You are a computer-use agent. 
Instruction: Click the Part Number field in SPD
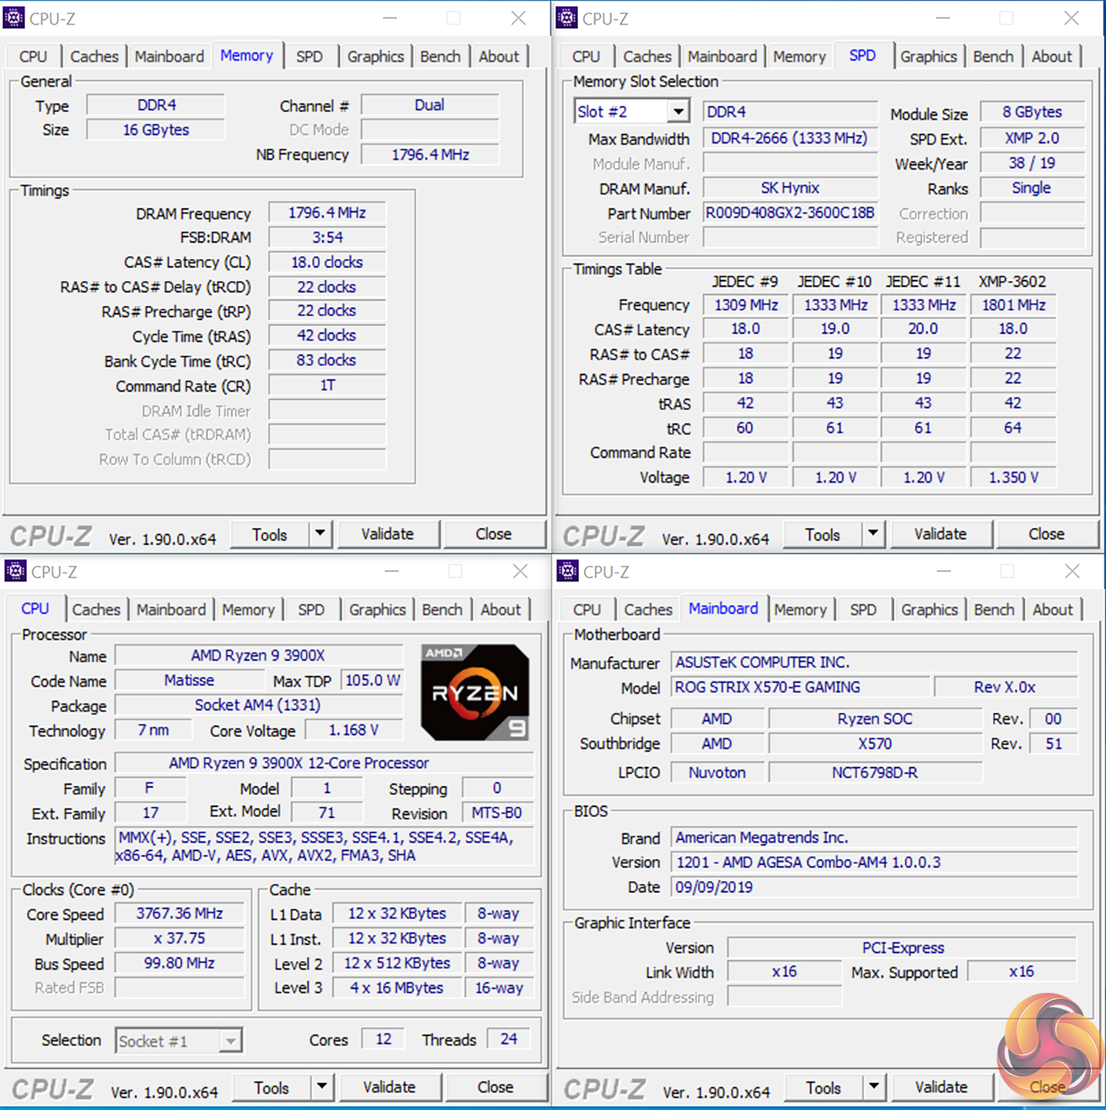790,214
